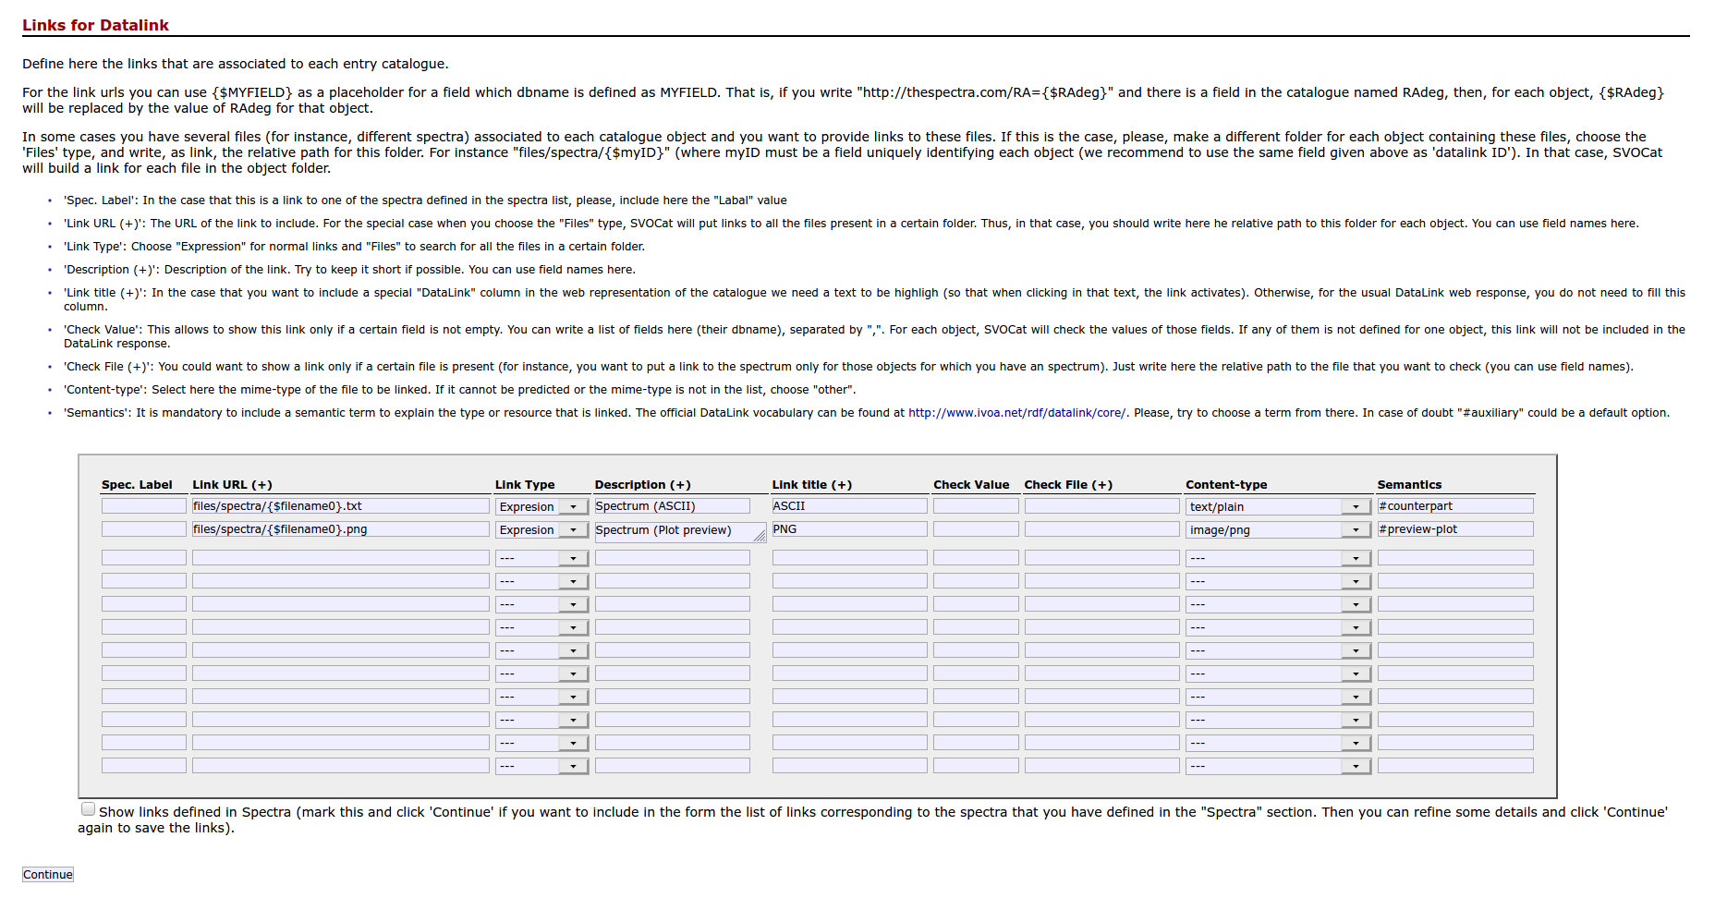Viewport: 1715px width, 898px height.
Task: Open the ivoa.net datalink core vocabulary link
Action: point(1016,413)
